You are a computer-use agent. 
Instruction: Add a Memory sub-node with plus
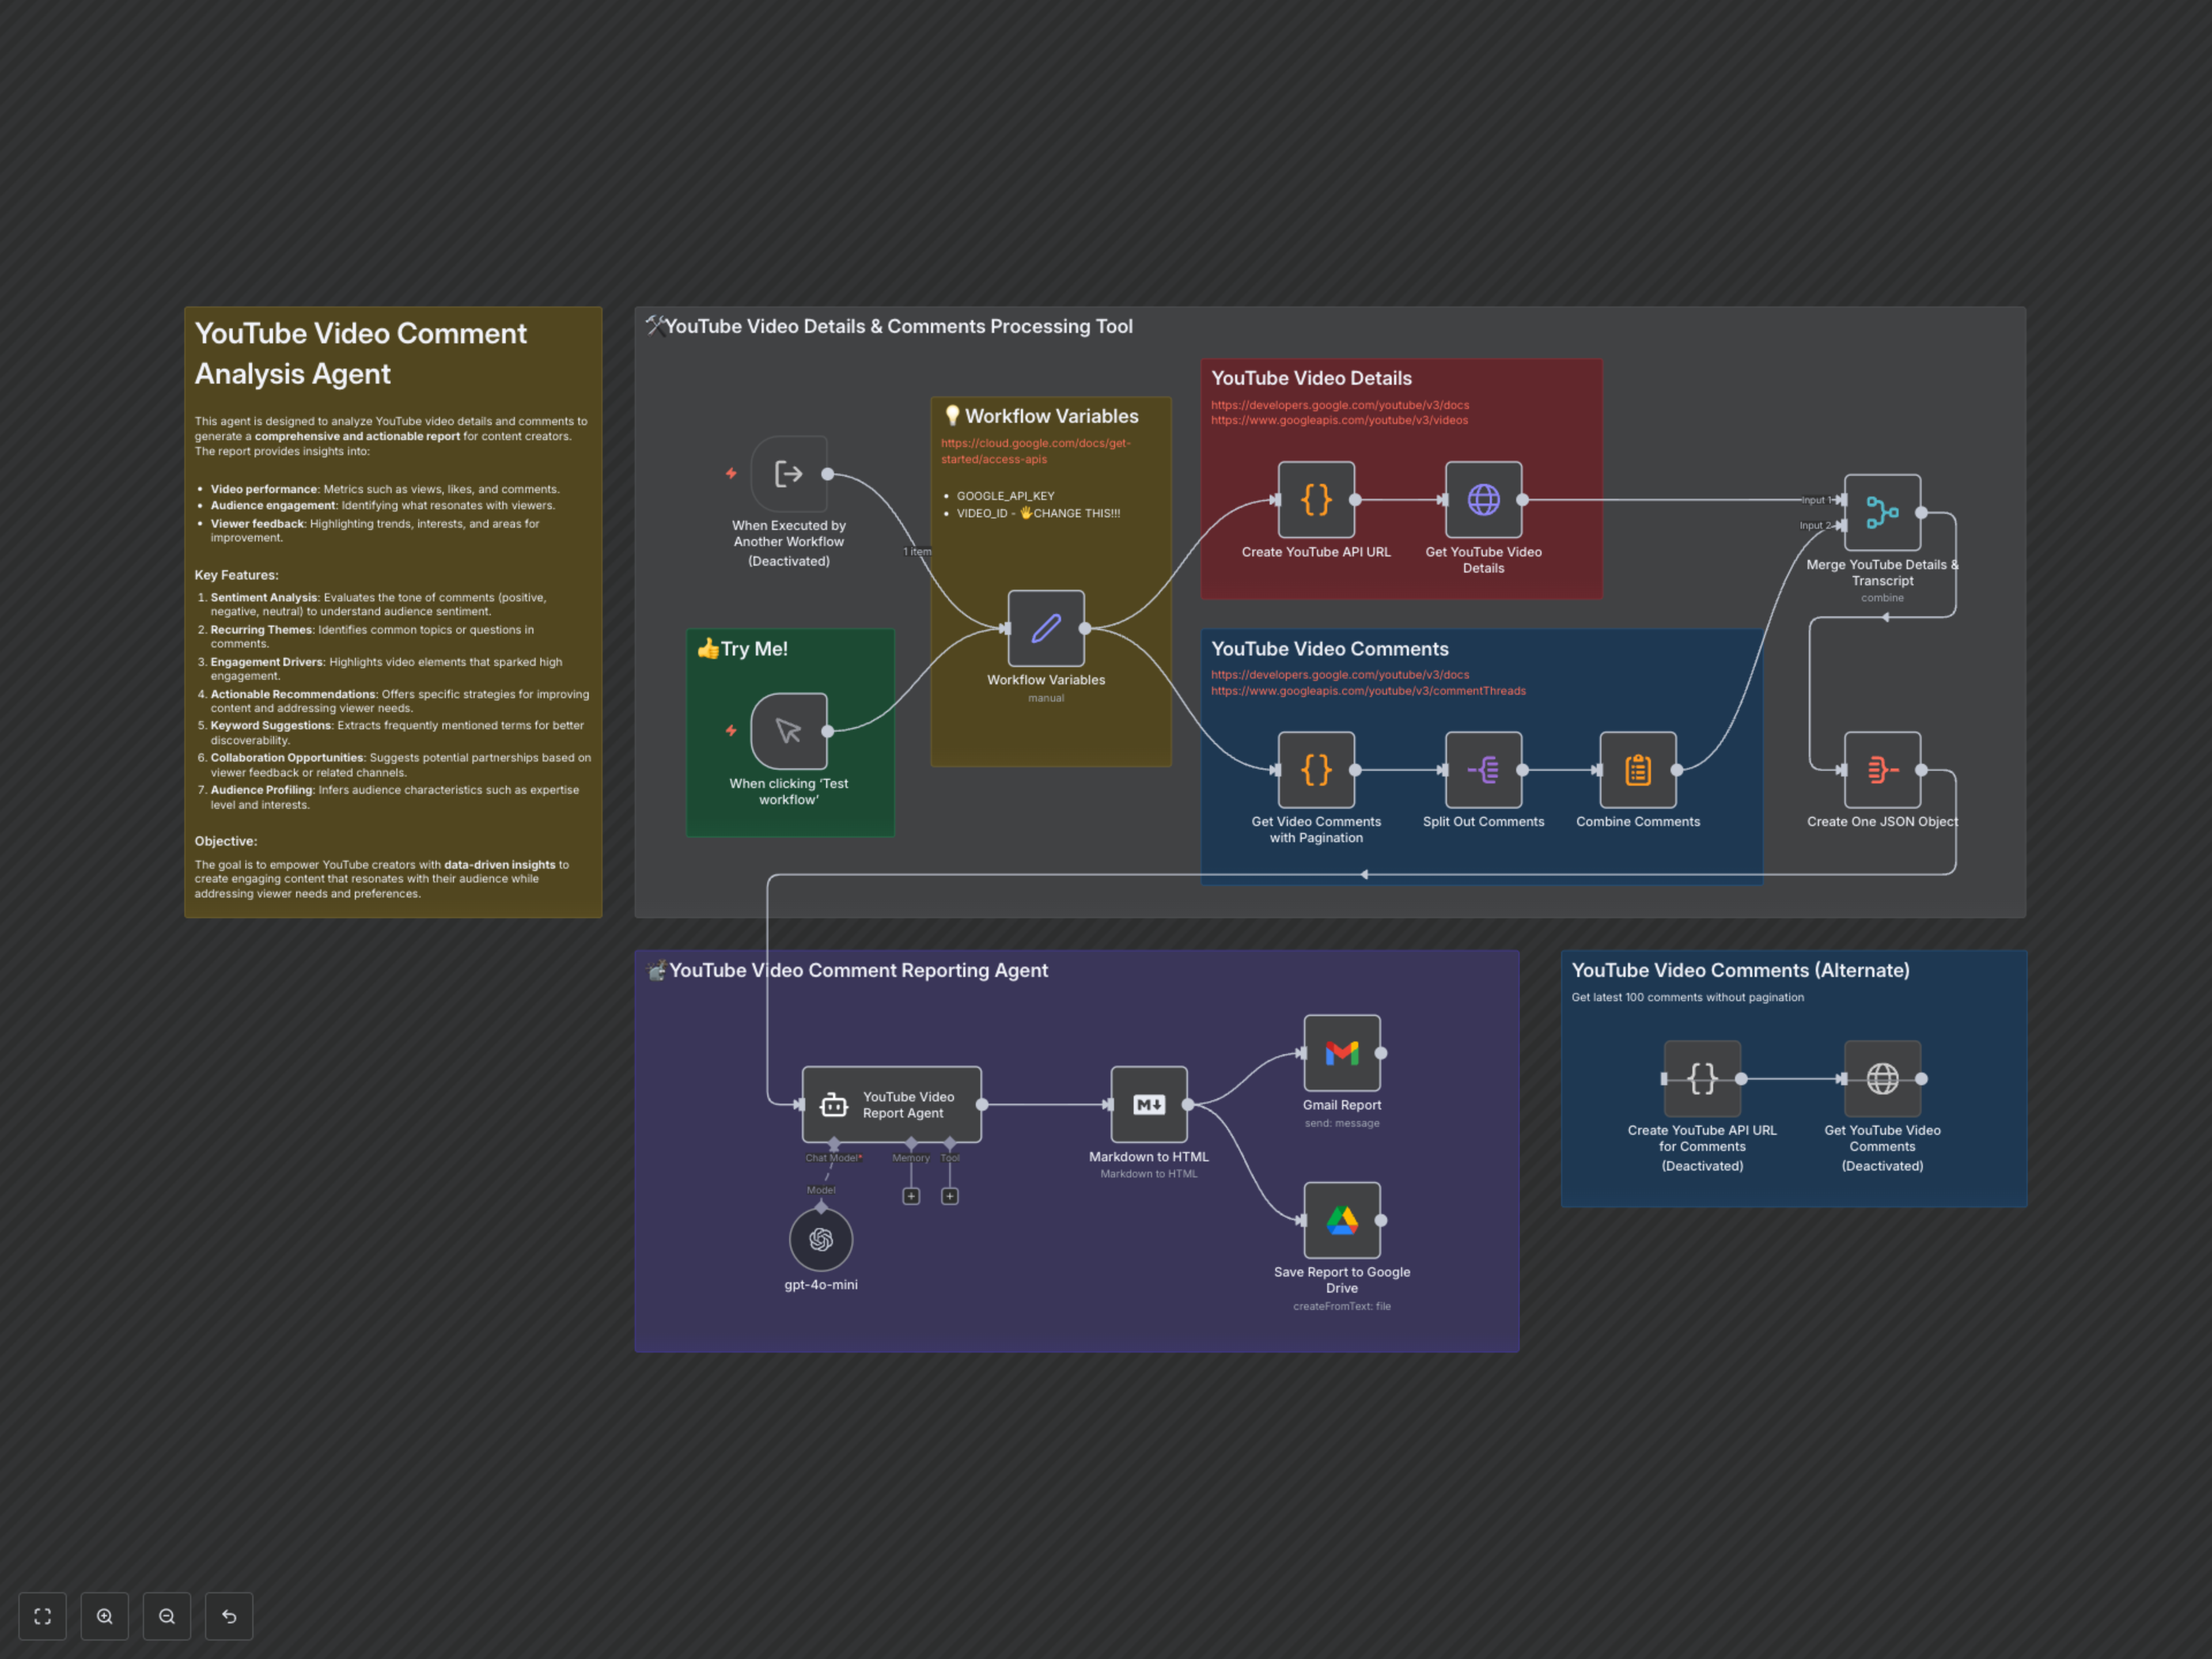click(910, 1196)
